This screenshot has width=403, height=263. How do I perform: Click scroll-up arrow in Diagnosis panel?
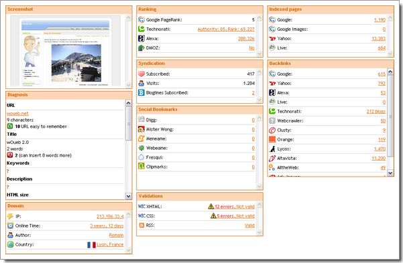tap(129, 103)
